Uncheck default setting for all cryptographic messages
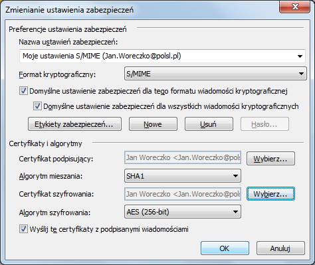 pos(37,106)
